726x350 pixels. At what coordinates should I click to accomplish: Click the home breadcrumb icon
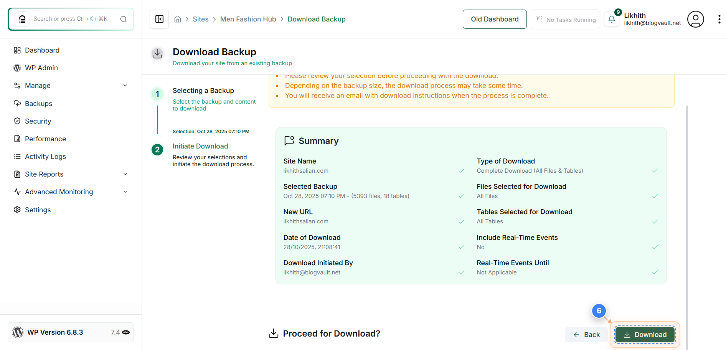[177, 19]
